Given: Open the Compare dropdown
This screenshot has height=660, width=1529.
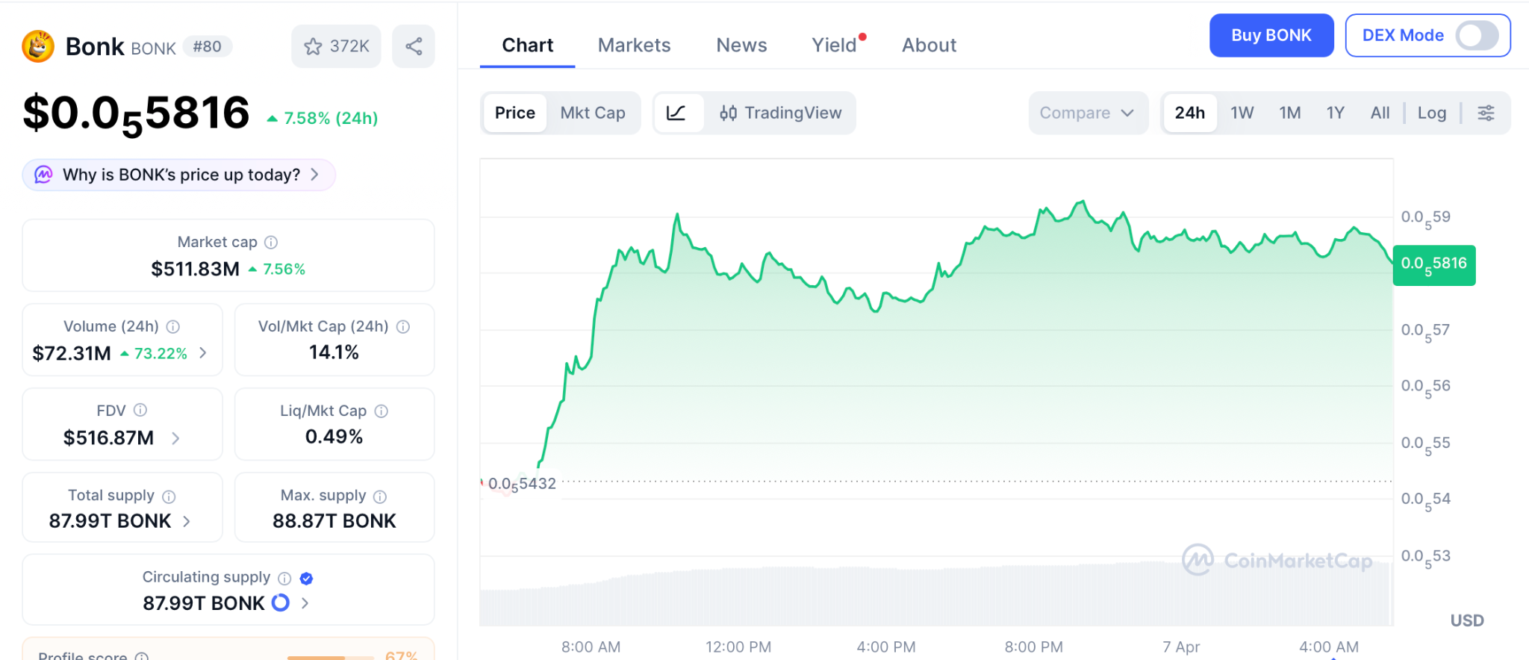Looking at the screenshot, I should [1087, 113].
